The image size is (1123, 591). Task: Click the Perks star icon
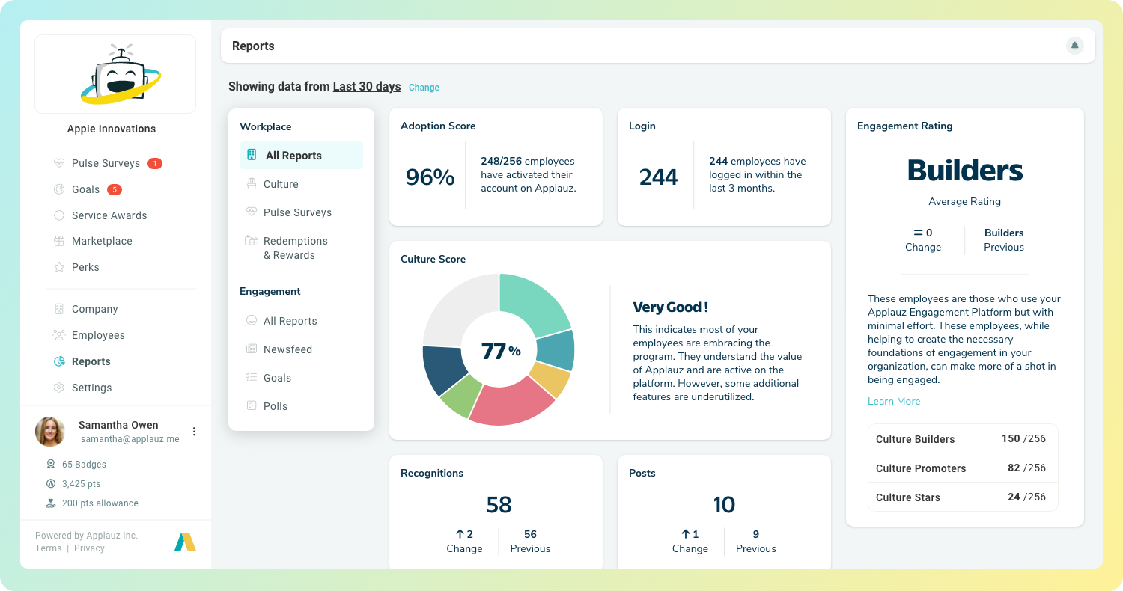click(59, 267)
